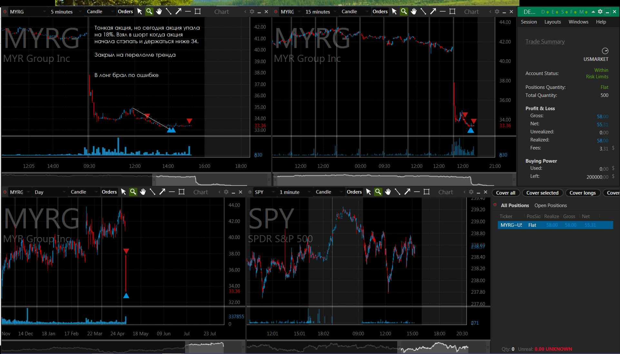Click the up-arrow icon in main window title bar
The width and height of the screenshot is (620, 354).
[593, 12]
